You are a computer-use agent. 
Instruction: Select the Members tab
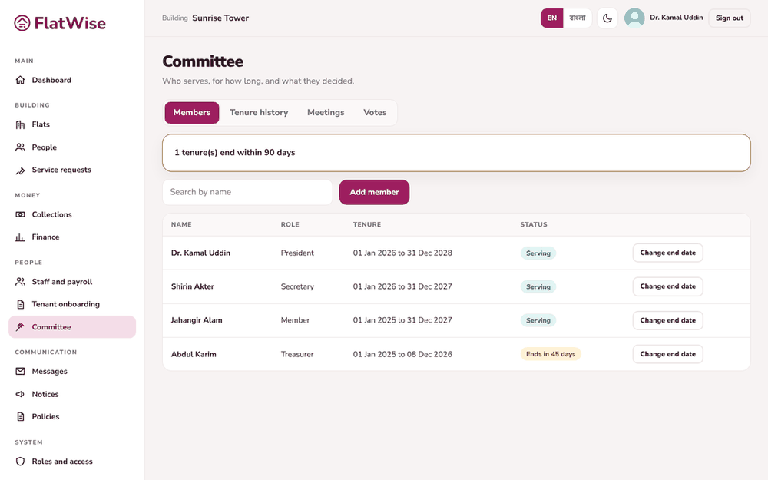(192, 113)
